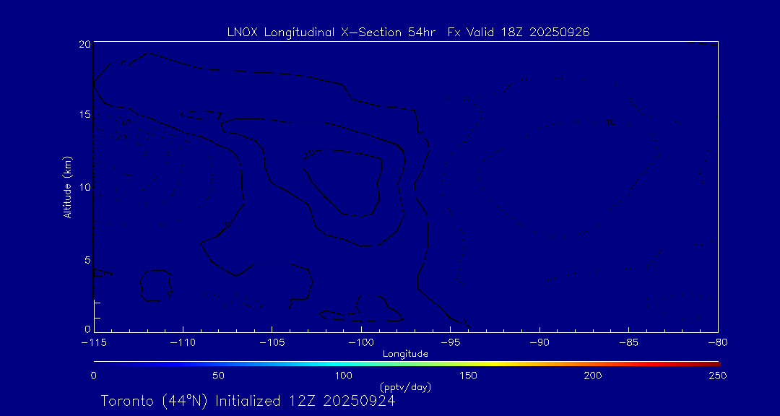
Task: Click the y-axis tick label "20"
Action: [x=84, y=44]
